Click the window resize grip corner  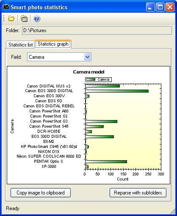(172, 211)
